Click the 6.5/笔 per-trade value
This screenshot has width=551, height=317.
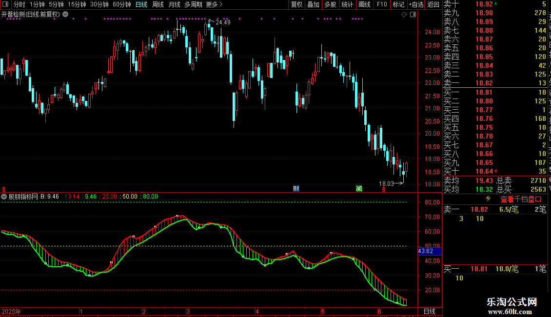pyautogui.click(x=509, y=209)
